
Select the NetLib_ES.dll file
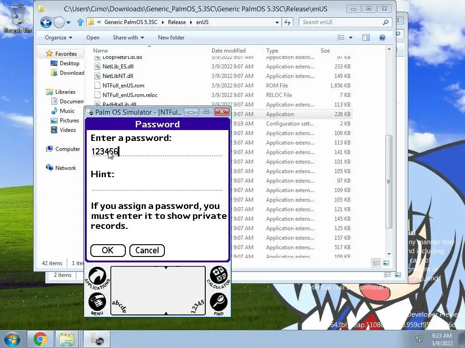pyautogui.click(x=222, y=67)
